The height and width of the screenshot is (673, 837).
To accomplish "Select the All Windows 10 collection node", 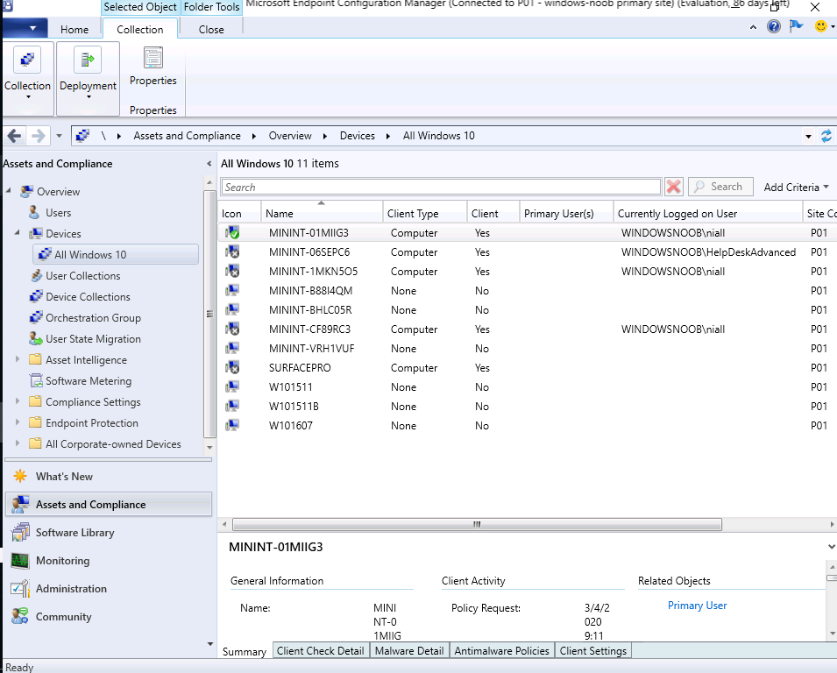I will pyautogui.click(x=116, y=255).
